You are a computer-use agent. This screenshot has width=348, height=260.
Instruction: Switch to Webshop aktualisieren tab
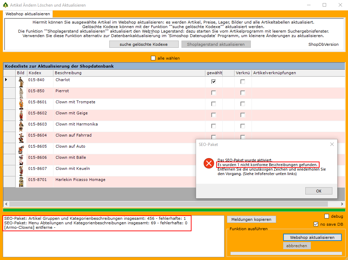[28, 14]
